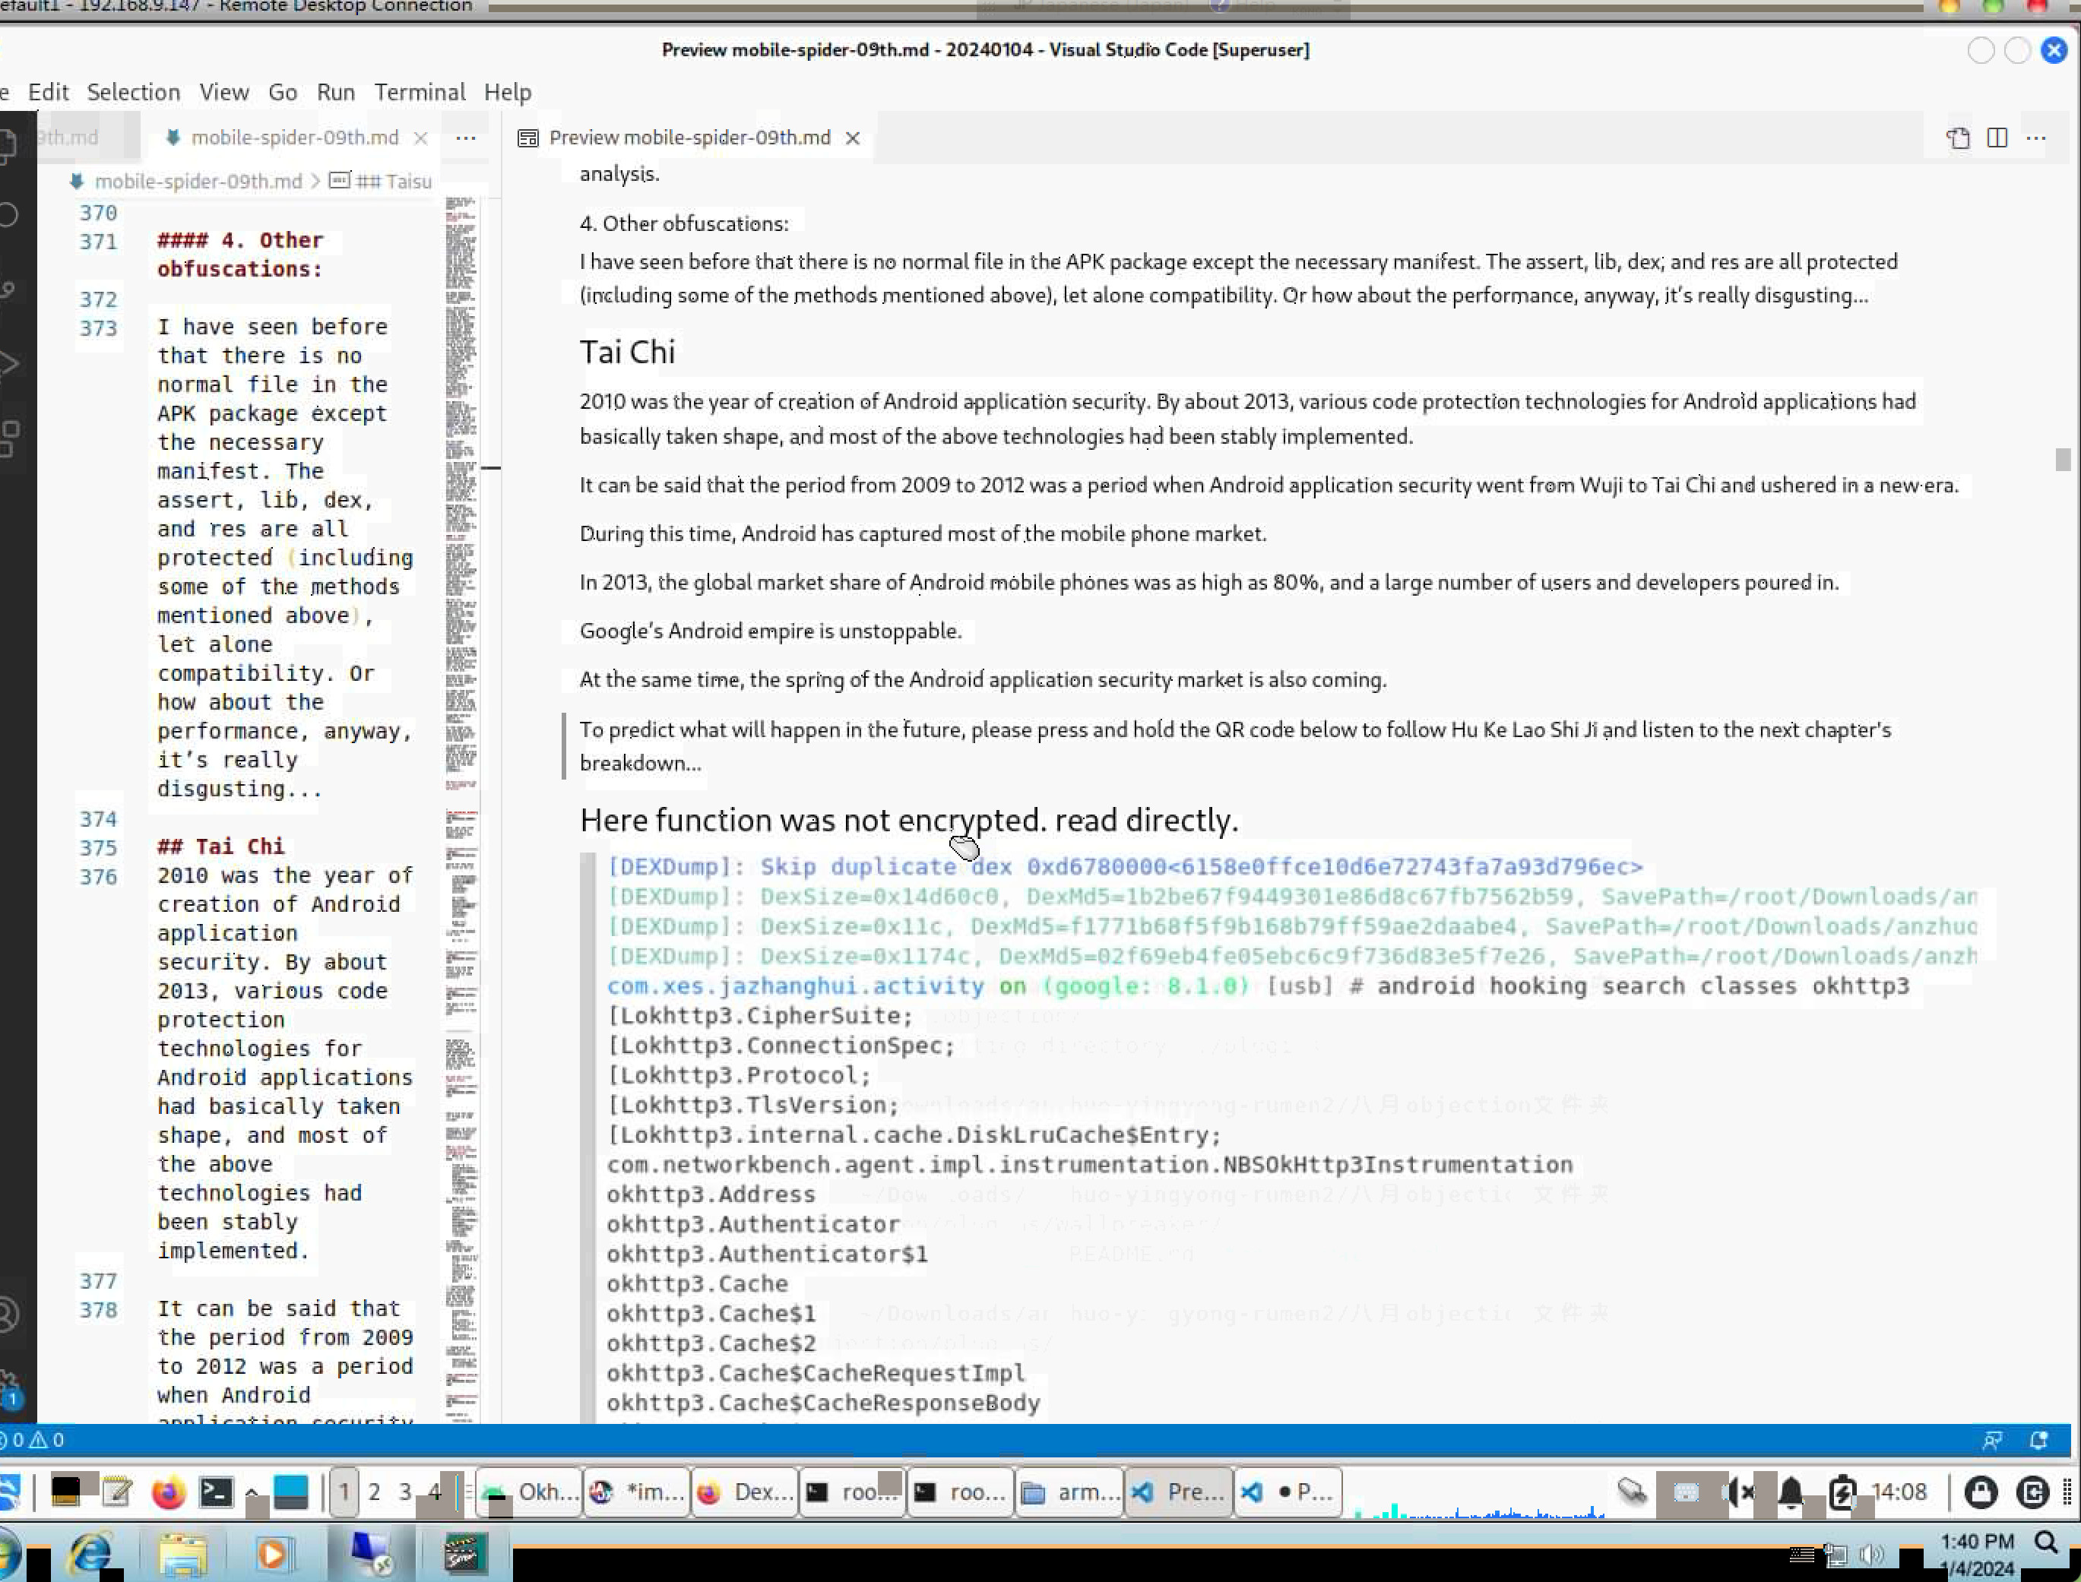Split the preview editor to the side
The height and width of the screenshot is (1582, 2081).
click(x=1997, y=138)
